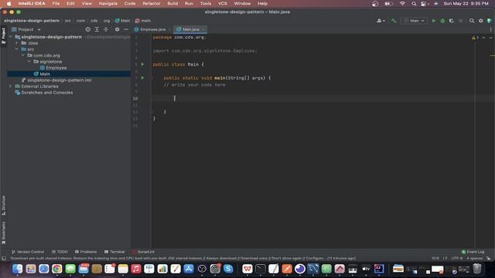Click LF line separator in status bar
Image resolution: width=495 pixels, height=278 pixels.
[445, 258]
